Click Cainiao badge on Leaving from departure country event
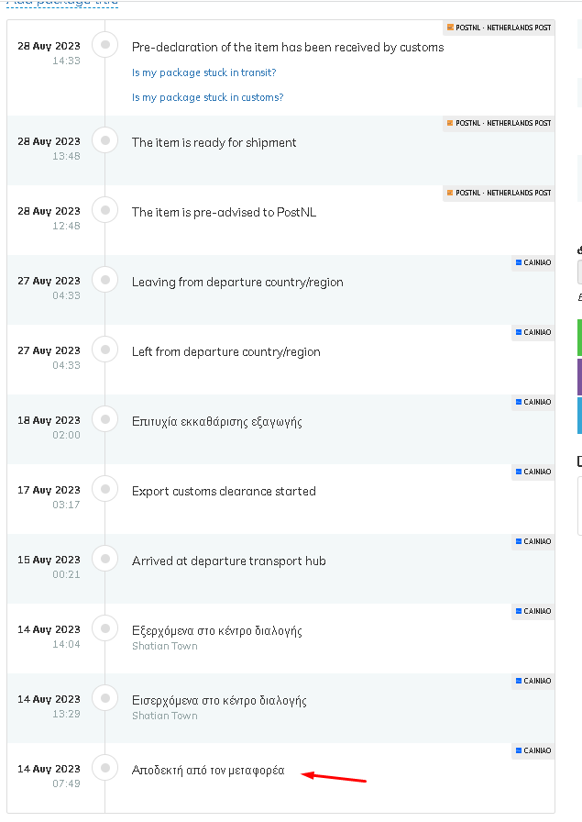The image size is (582, 822). click(533, 262)
